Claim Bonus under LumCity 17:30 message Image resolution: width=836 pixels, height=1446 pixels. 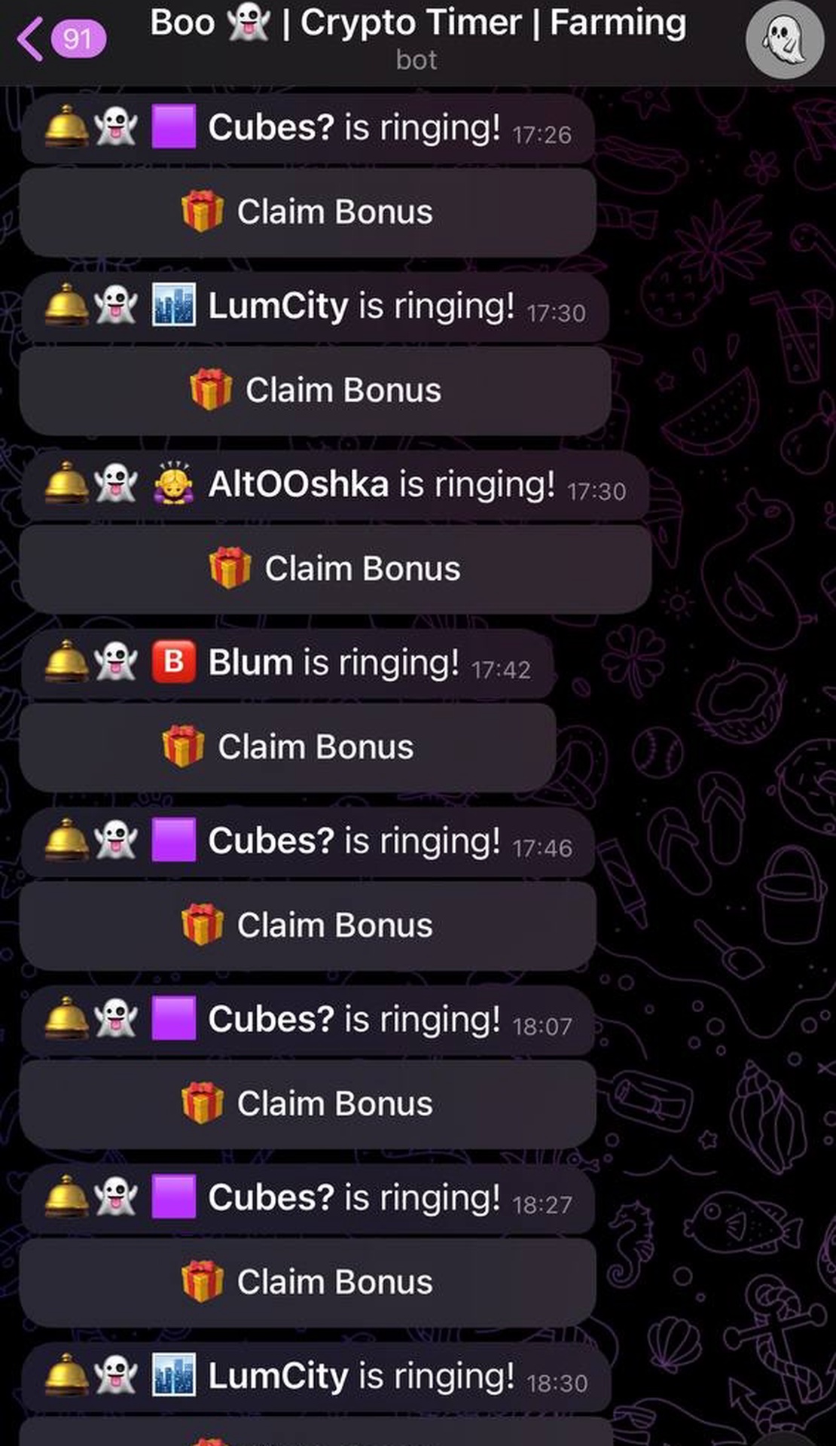pyautogui.click(x=315, y=390)
